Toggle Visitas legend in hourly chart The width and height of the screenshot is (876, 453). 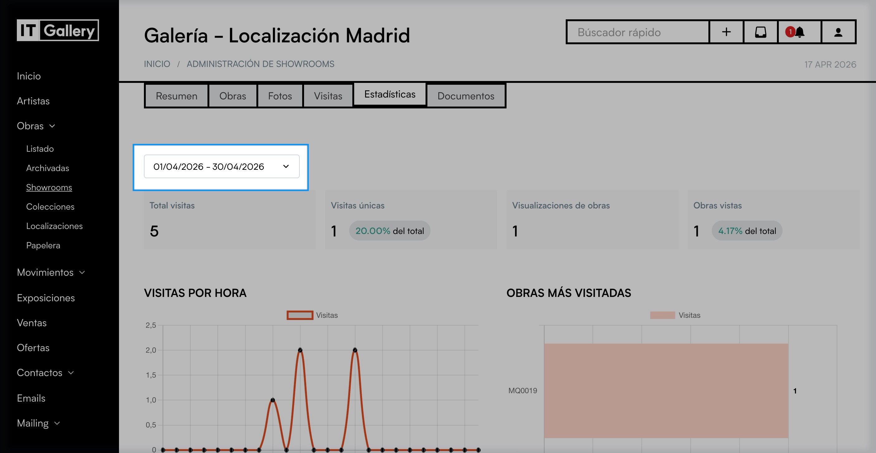point(312,315)
